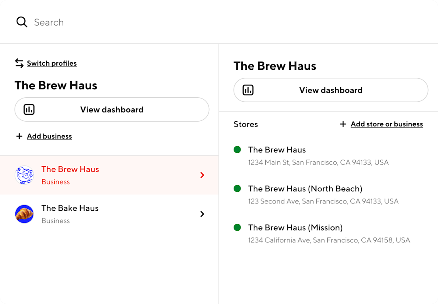Image resolution: width=438 pixels, height=304 pixels.
Task: Click The Brew Haus heading in left panel
Action: (56, 86)
